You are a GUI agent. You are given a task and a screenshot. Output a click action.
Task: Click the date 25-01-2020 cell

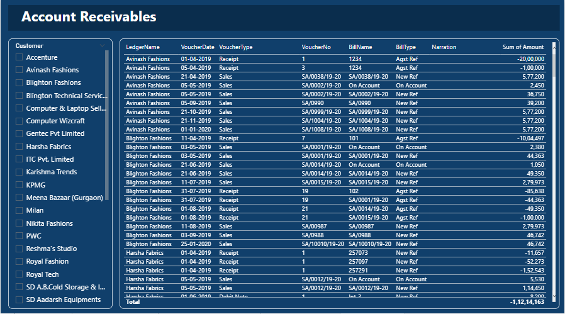(196, 244)
